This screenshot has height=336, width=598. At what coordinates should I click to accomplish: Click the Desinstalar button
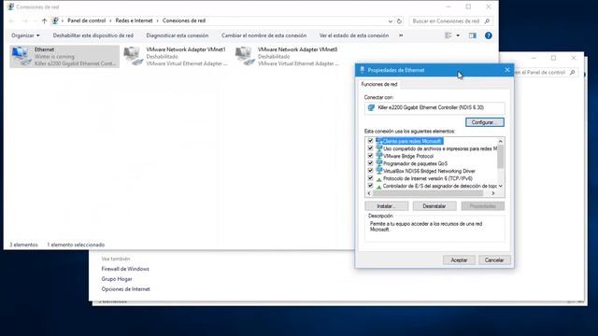click(434, 206)
